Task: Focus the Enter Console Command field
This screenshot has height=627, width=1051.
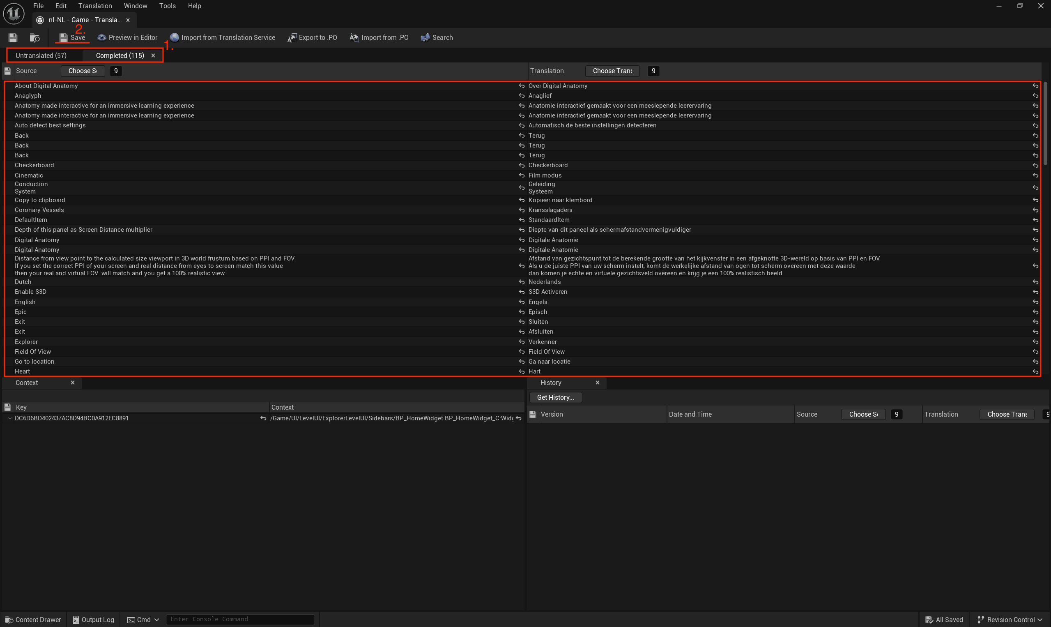Action: tap(240, 619)
